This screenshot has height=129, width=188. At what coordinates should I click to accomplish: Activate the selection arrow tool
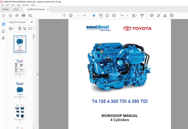pos(94,16)
